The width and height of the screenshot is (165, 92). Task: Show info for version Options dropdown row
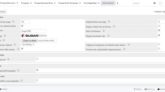tap(15, 44)
